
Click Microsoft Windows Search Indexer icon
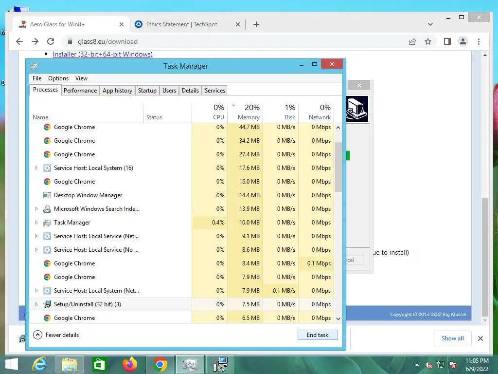point(47,208)
